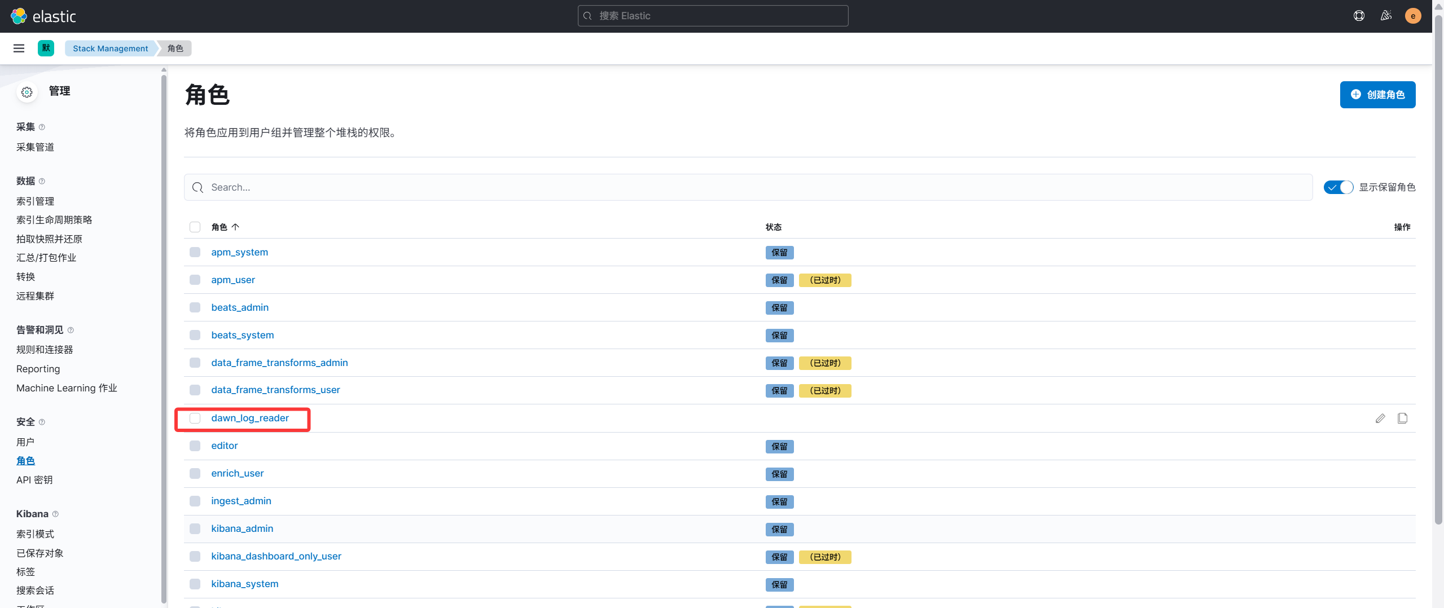The height and width of the screenshot is (608, 1444).
Task: Clone the dawn_log_reader role
Action: [x=1402, y=418]
